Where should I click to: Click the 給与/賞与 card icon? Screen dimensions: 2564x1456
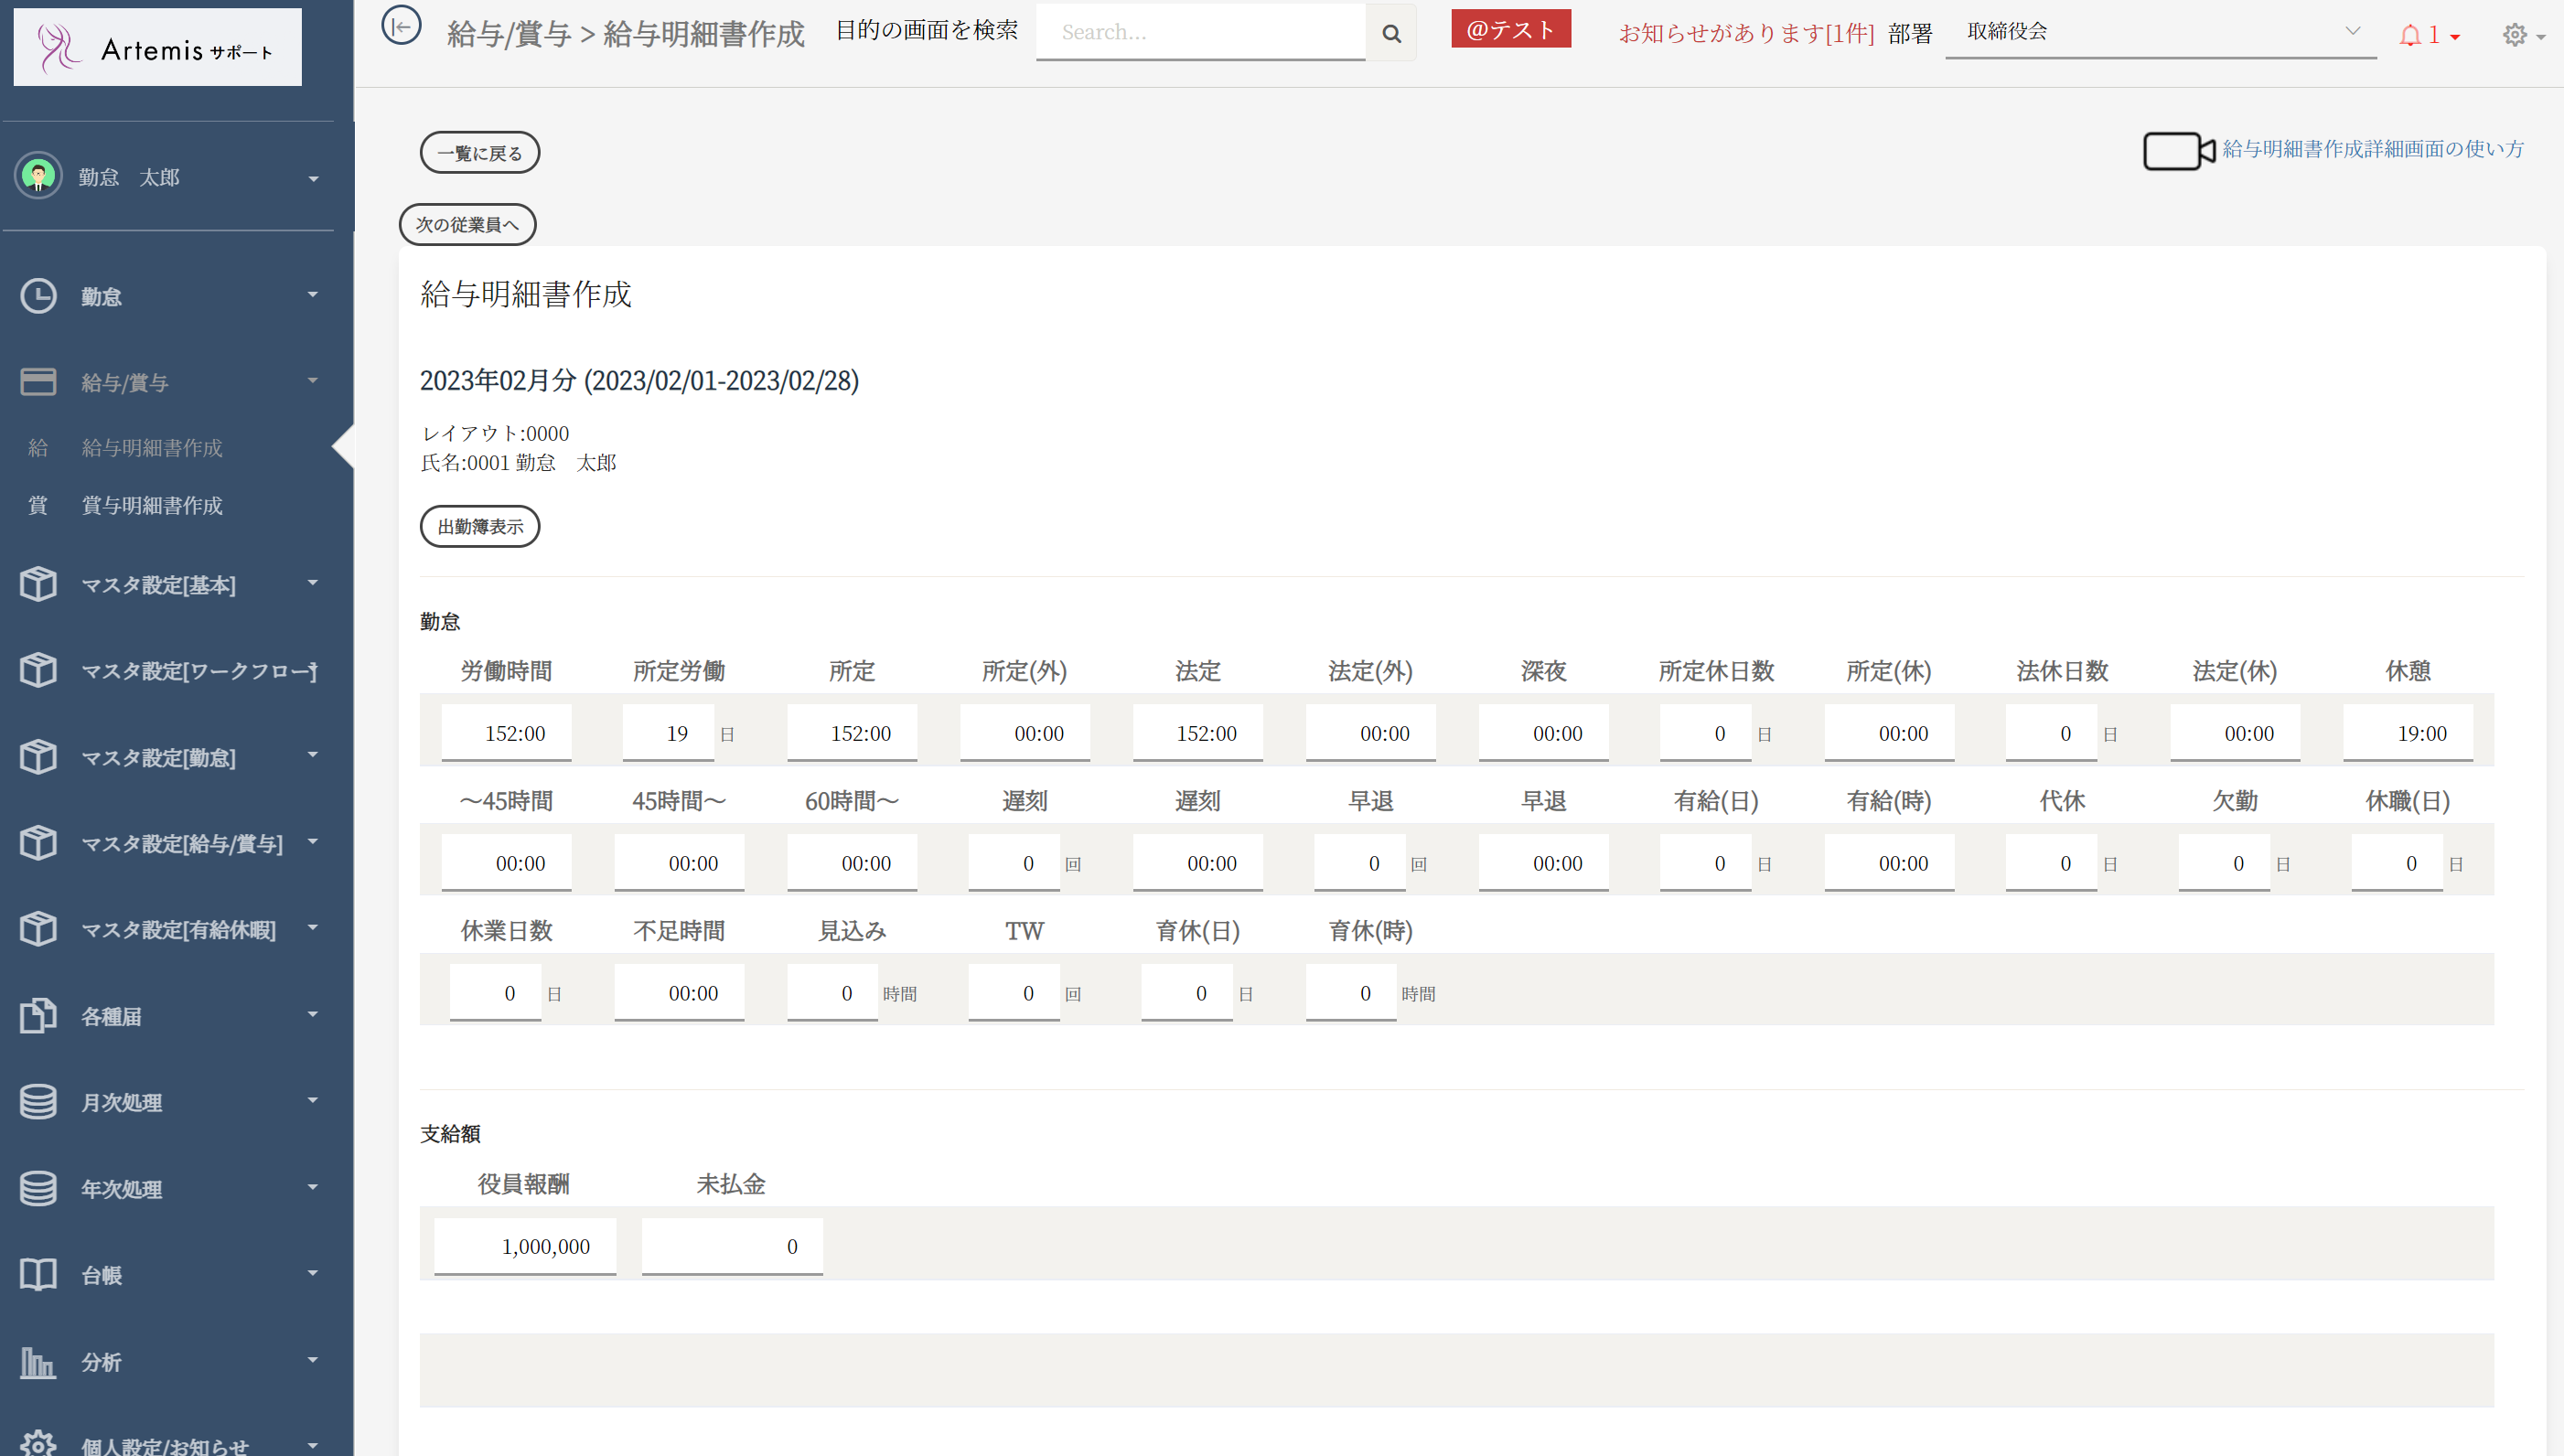(x=38, y=382)
